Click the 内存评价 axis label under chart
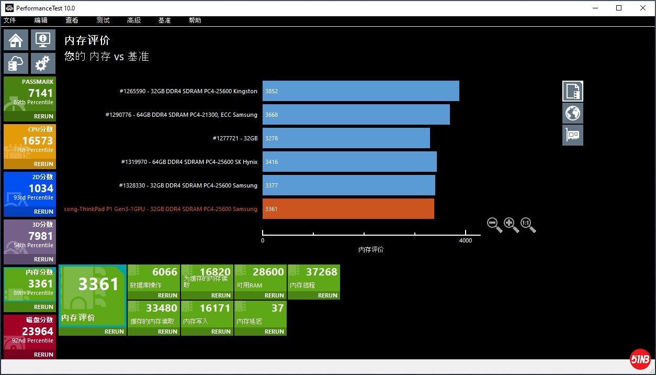This screenshot has height=375, width=656. click(x=371, y=250)
